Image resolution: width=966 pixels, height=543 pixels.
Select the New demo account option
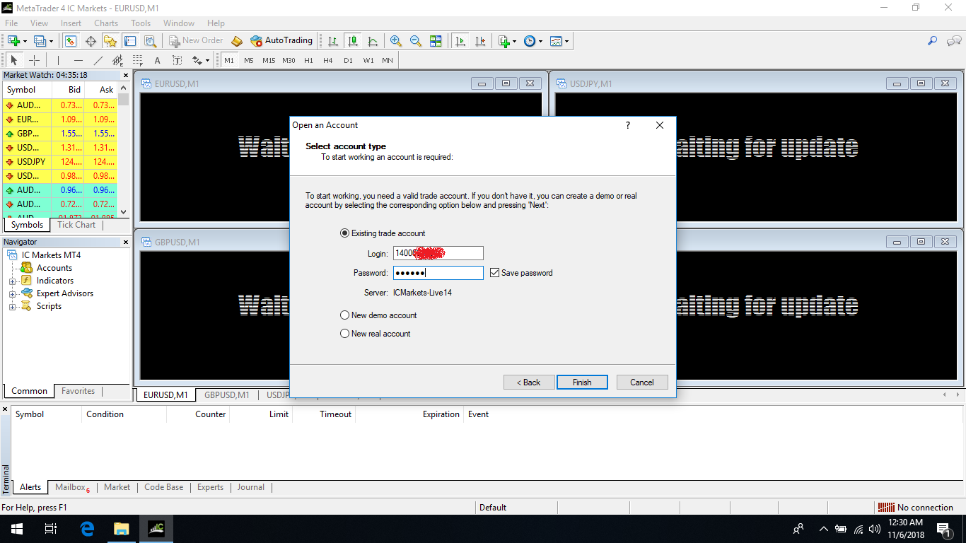pos(378,315)
